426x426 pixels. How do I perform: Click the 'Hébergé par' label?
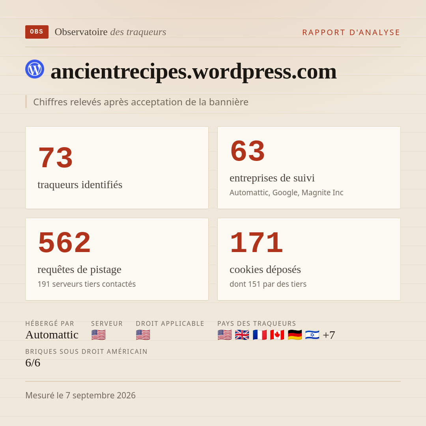pos(50,323)
